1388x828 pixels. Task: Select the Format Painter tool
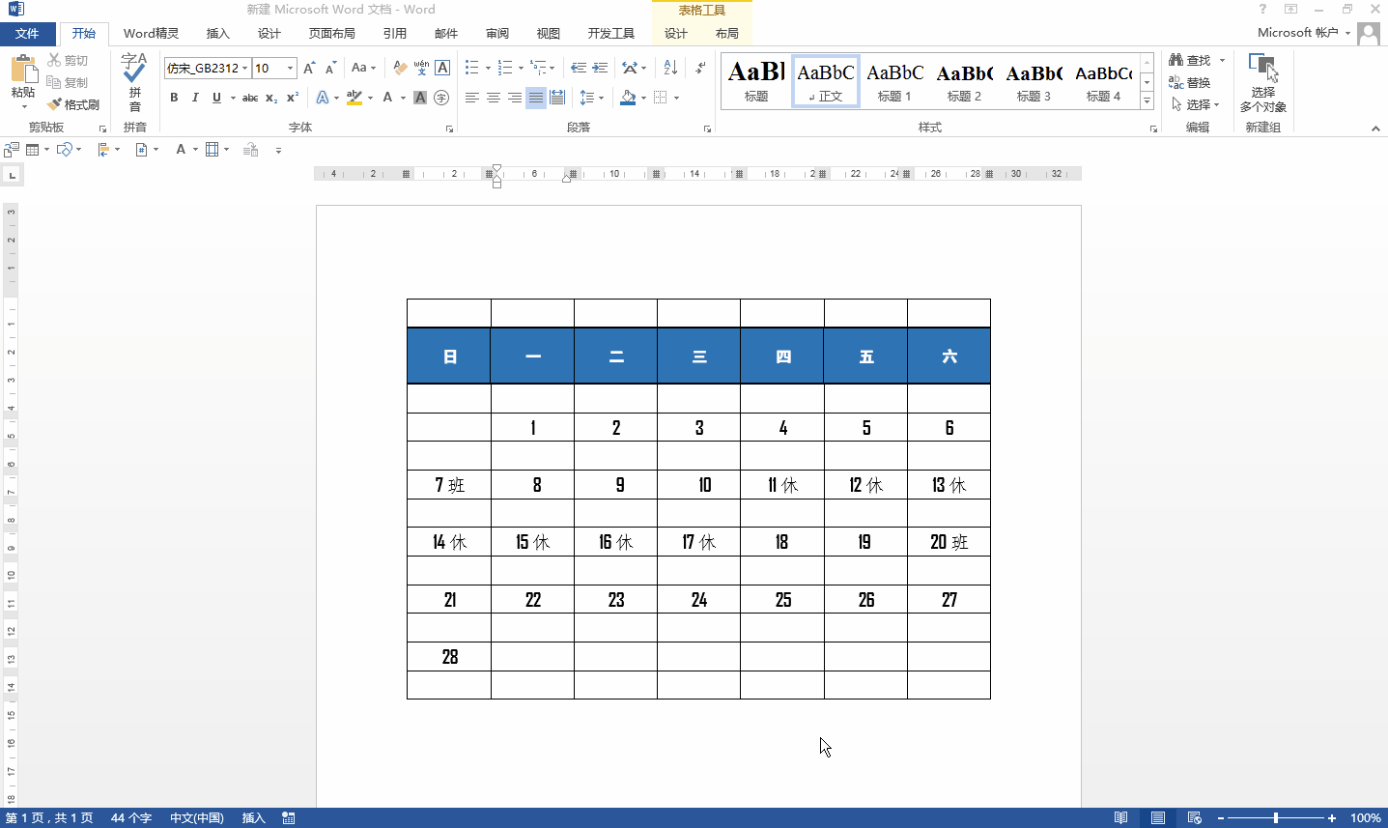(x=73, y=104)
